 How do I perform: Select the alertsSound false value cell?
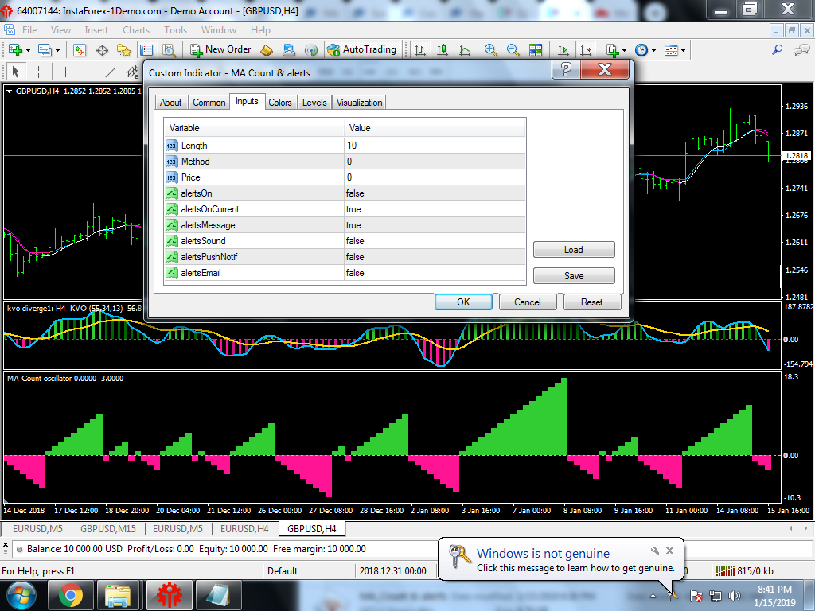435,241
